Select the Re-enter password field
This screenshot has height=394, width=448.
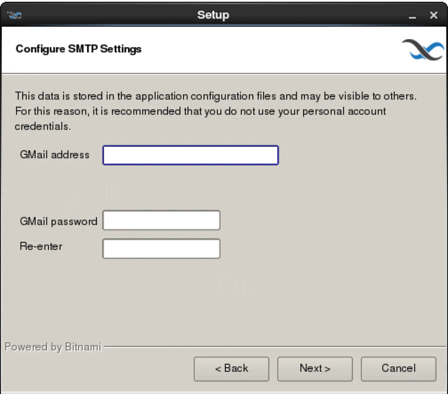pyautogui.click(x=161, y=249)
